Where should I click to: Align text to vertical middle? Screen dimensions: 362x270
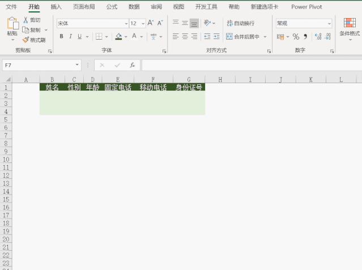[185, 23]
